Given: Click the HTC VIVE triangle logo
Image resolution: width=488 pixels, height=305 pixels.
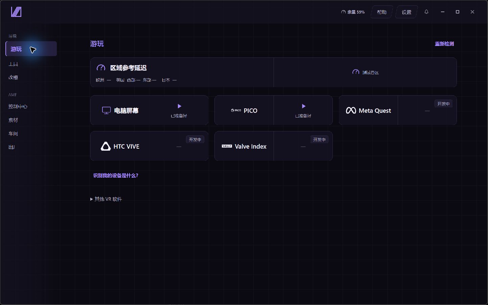Looking at the screenshot, I should [x=106, y=146].
